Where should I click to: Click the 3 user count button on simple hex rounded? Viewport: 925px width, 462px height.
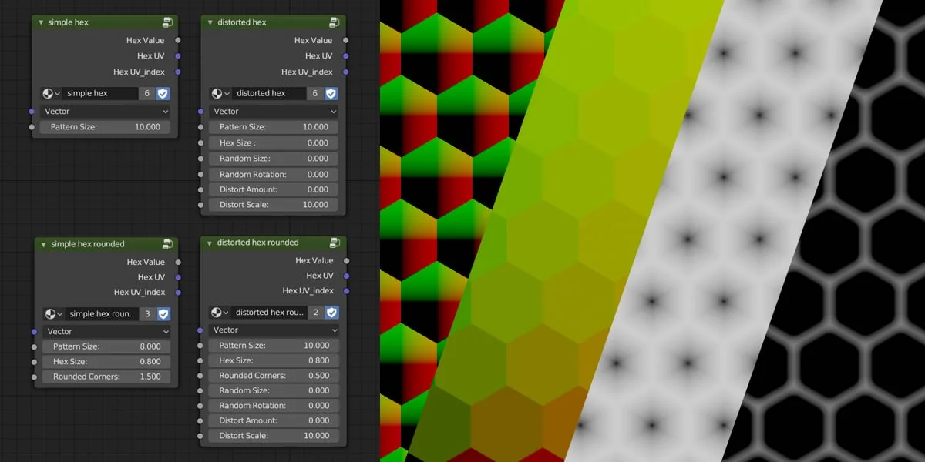pyautogui.click(x=147, y=313)
